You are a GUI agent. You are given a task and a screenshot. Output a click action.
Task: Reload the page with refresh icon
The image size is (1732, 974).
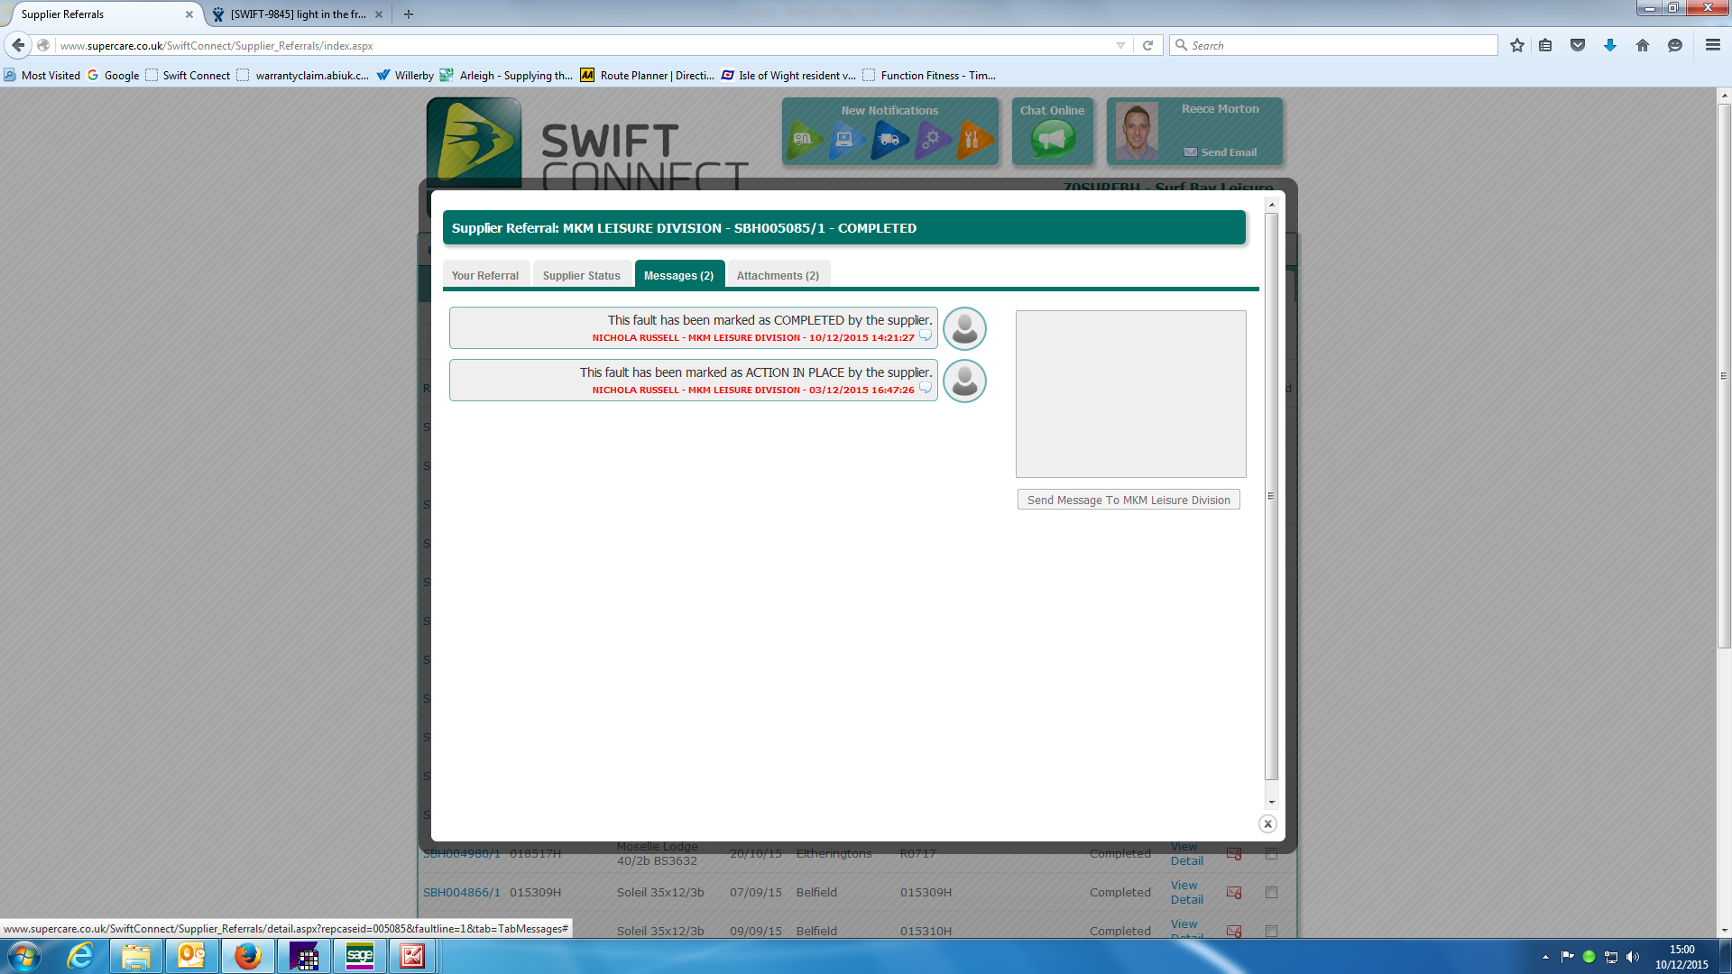[1148, 45]
